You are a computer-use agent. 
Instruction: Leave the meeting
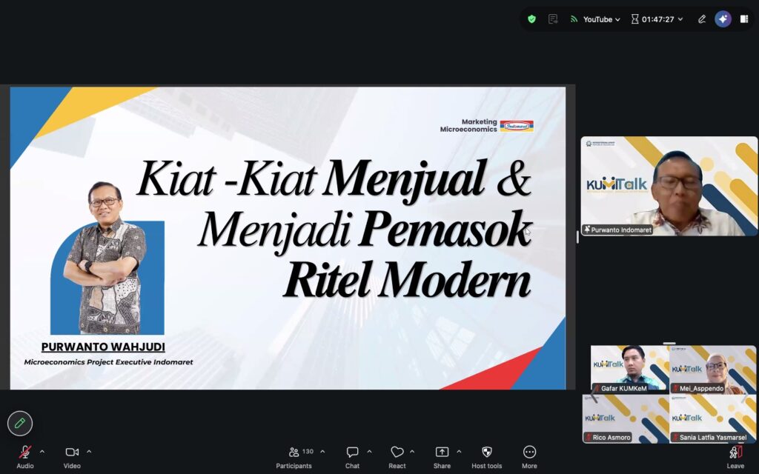(x=735, y=457)
